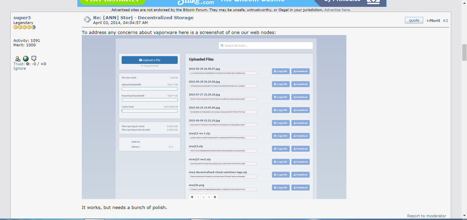Open super3's profile via the person icon
Screen dimensions: 467x220
[x=18, y=59]
